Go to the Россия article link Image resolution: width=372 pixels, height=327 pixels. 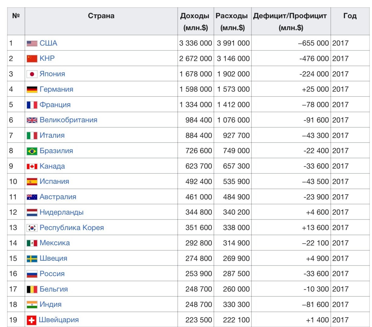click(x=52, y=274)
